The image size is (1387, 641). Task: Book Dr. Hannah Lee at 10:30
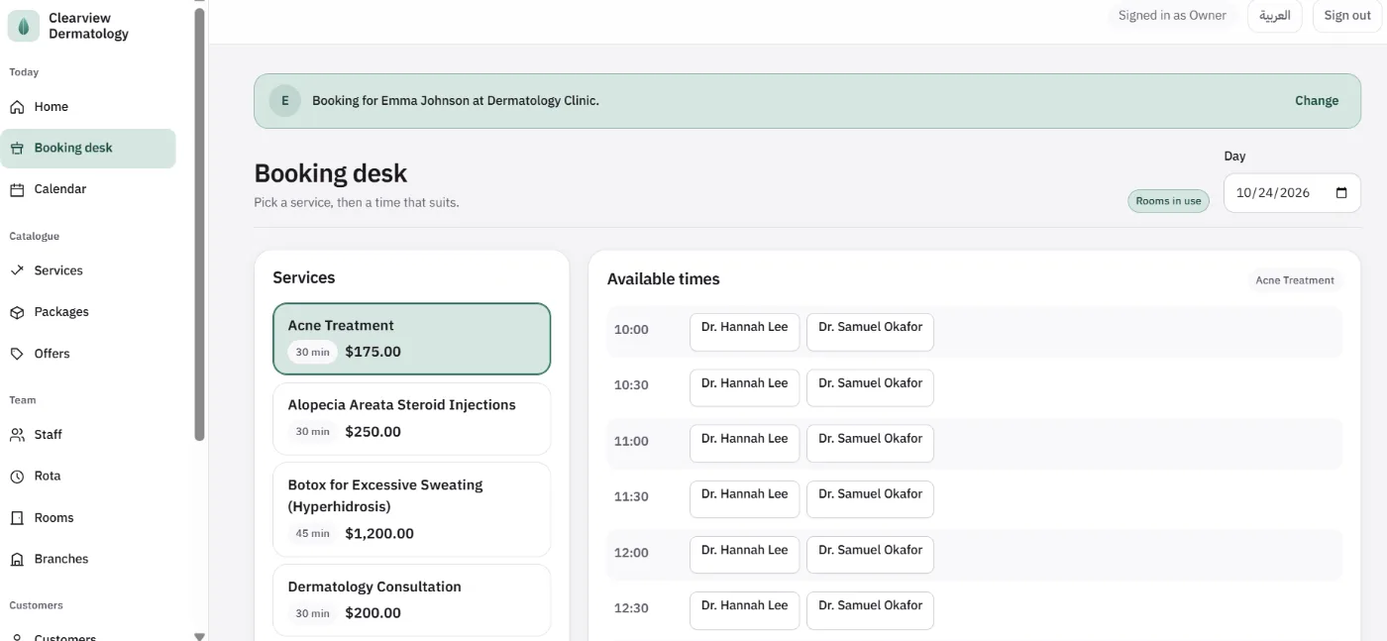click(x=744, y=387)
